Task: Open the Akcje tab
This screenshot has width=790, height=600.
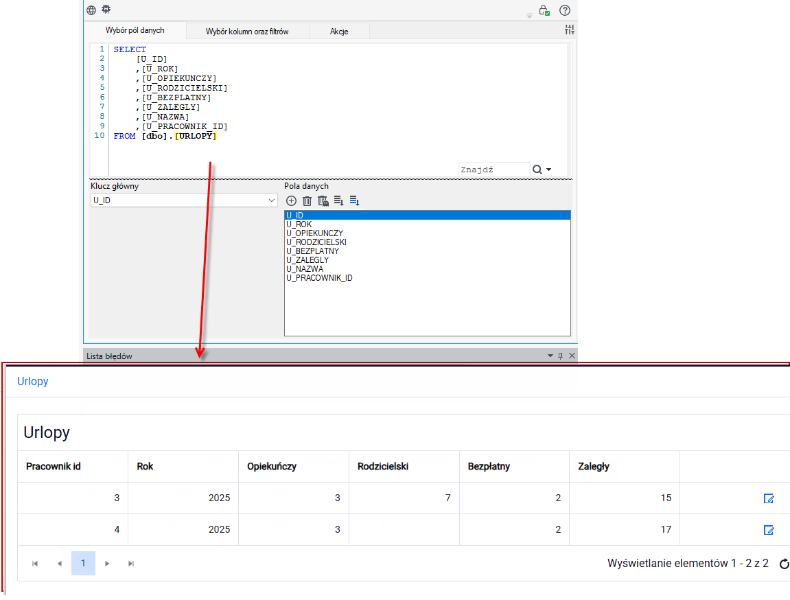Action: (x=339, y=31)
